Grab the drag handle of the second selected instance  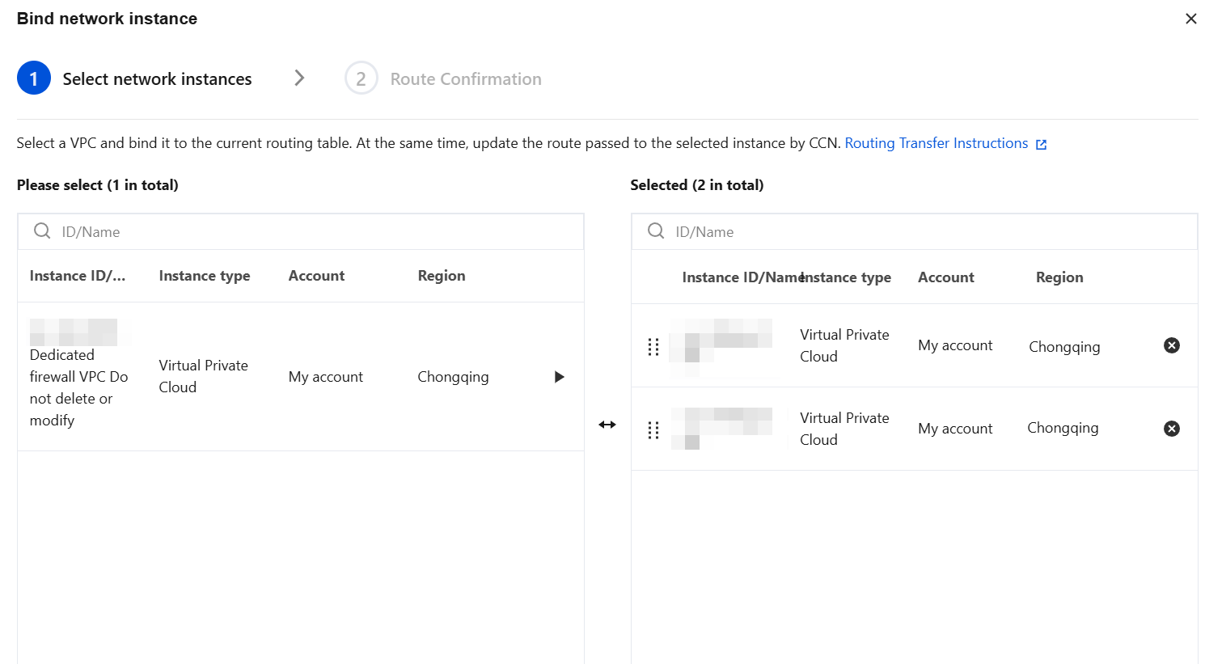[653, 430]
